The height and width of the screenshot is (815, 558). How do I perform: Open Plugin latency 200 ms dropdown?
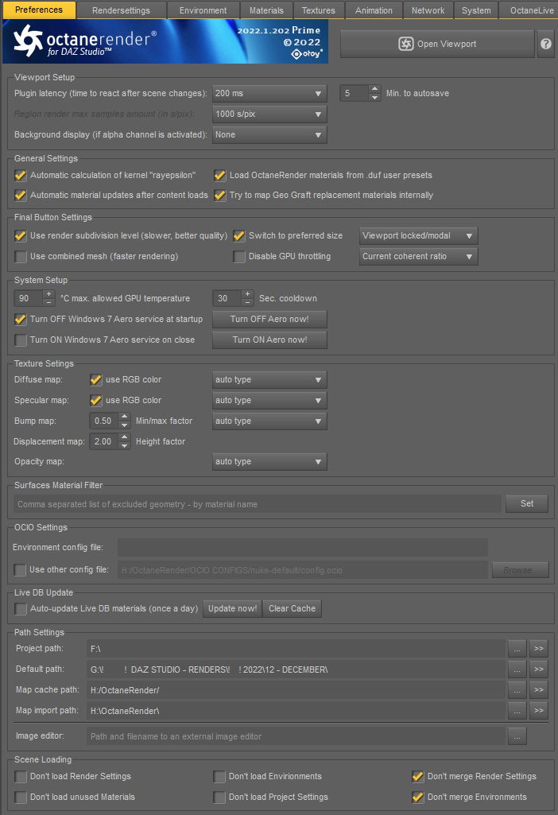click(269, 94)
